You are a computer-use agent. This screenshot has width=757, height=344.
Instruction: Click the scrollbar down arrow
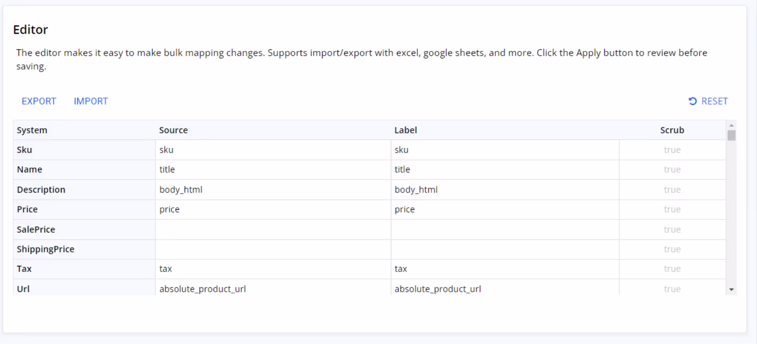point(731,290)
